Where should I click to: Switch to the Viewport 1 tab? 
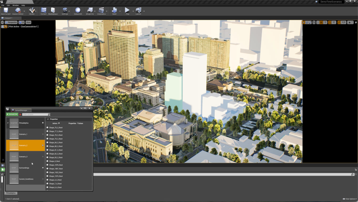(8, 18)
